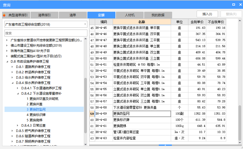Viewport: 243px width, 149px height.
Task: Click 下水道设施零星修补 更换井盖 cell
Action: pyautogui.click(x=142, y=107)
